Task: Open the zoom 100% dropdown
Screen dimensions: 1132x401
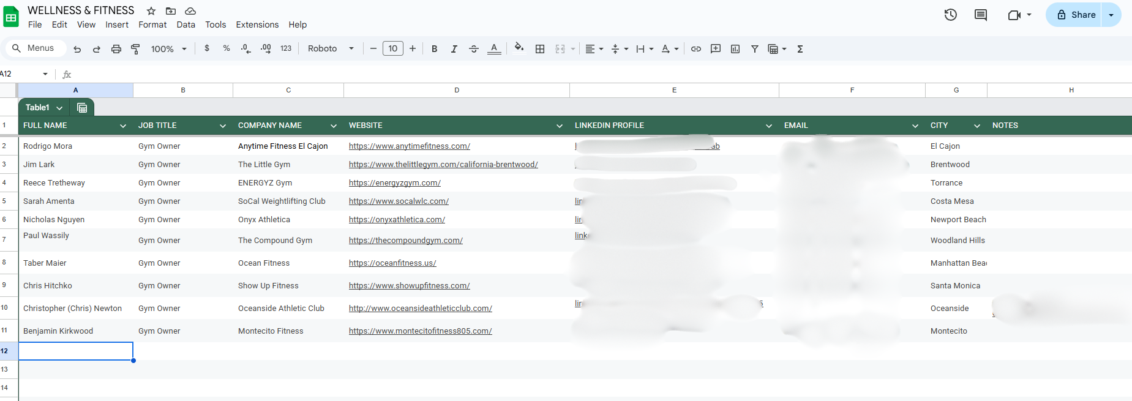Action: click(168, 49)
